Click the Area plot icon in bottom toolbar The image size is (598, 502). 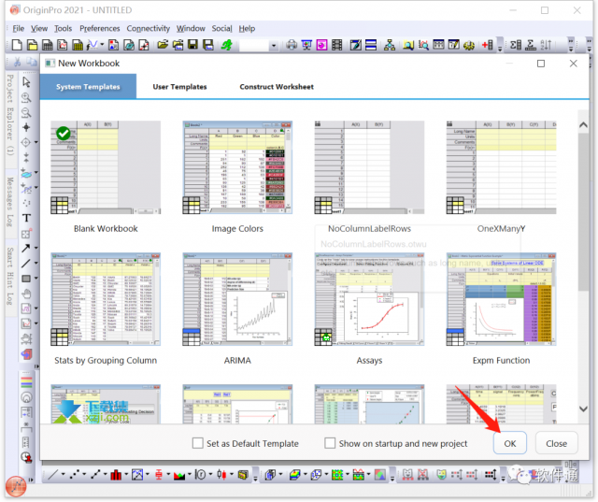click(x=179, y=475)
